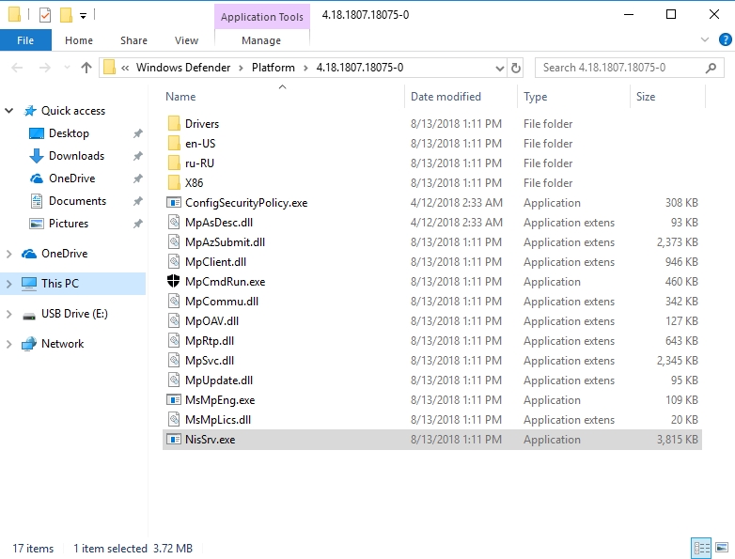Click the New Folder icon in title bar

(66, 15)
